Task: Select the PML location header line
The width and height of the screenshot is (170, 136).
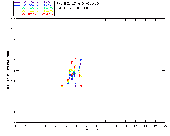Action: 79,4
